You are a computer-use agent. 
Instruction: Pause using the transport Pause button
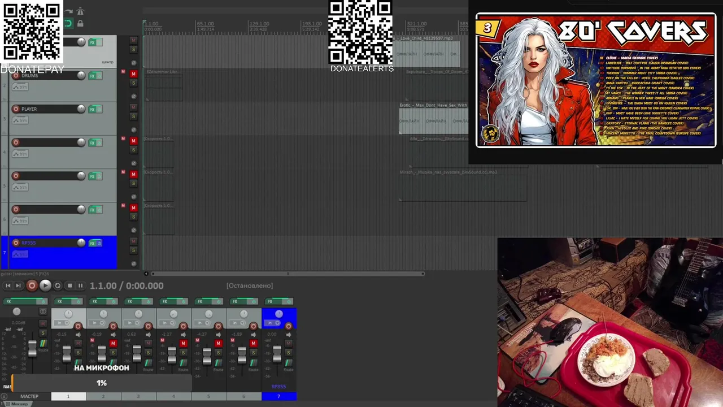(80, 286)
